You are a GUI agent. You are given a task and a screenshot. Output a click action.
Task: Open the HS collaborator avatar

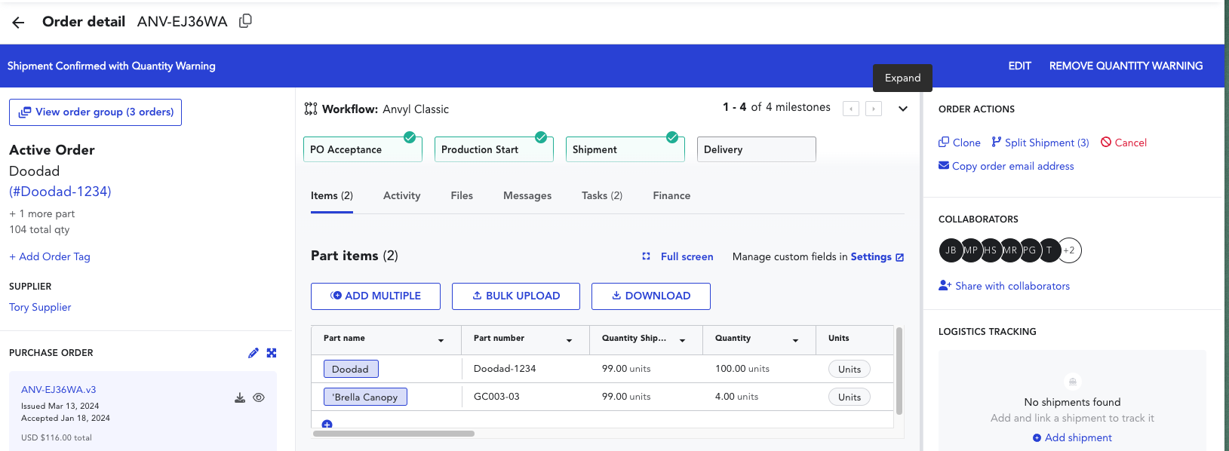coord(990,250)
